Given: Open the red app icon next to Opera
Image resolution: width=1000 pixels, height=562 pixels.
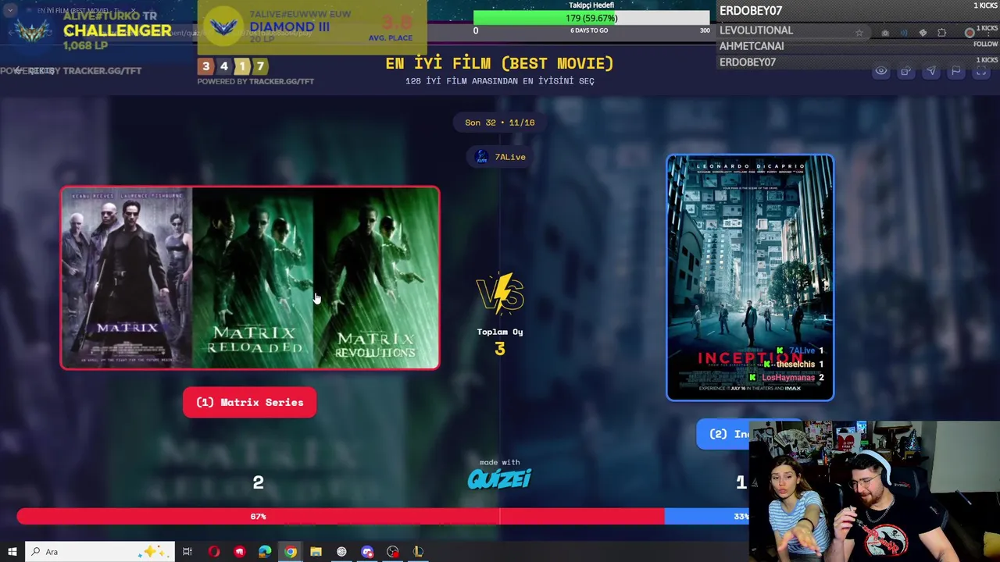Looking at the screenshot, I should [239, 552].
